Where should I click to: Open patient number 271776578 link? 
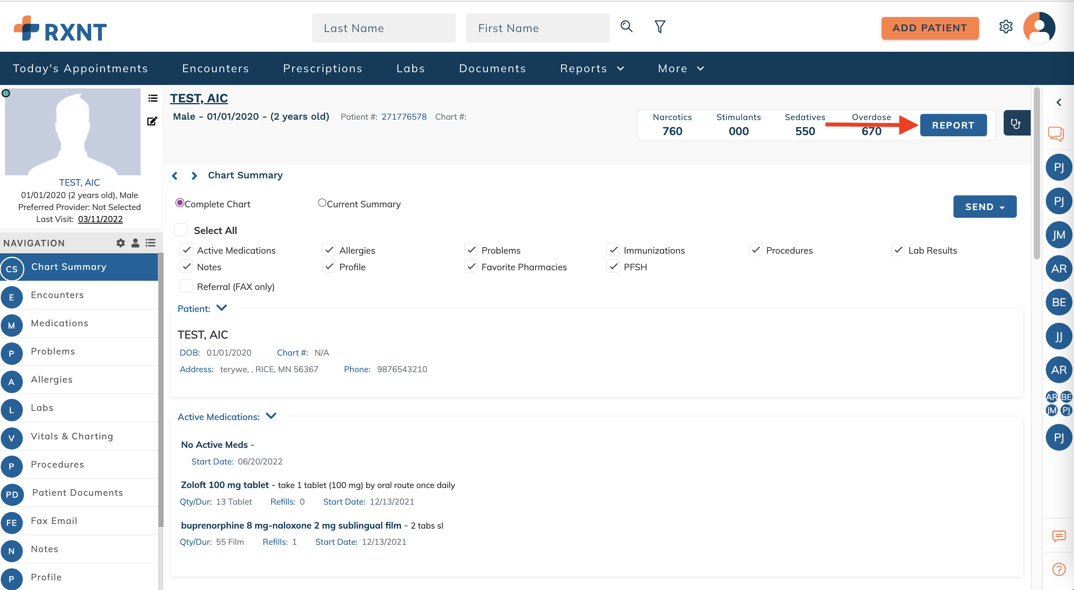click(404, 117)
